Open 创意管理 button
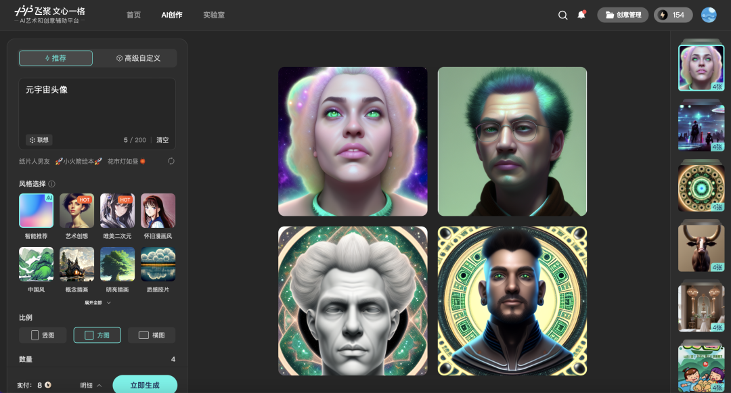 tap(623, 15)
